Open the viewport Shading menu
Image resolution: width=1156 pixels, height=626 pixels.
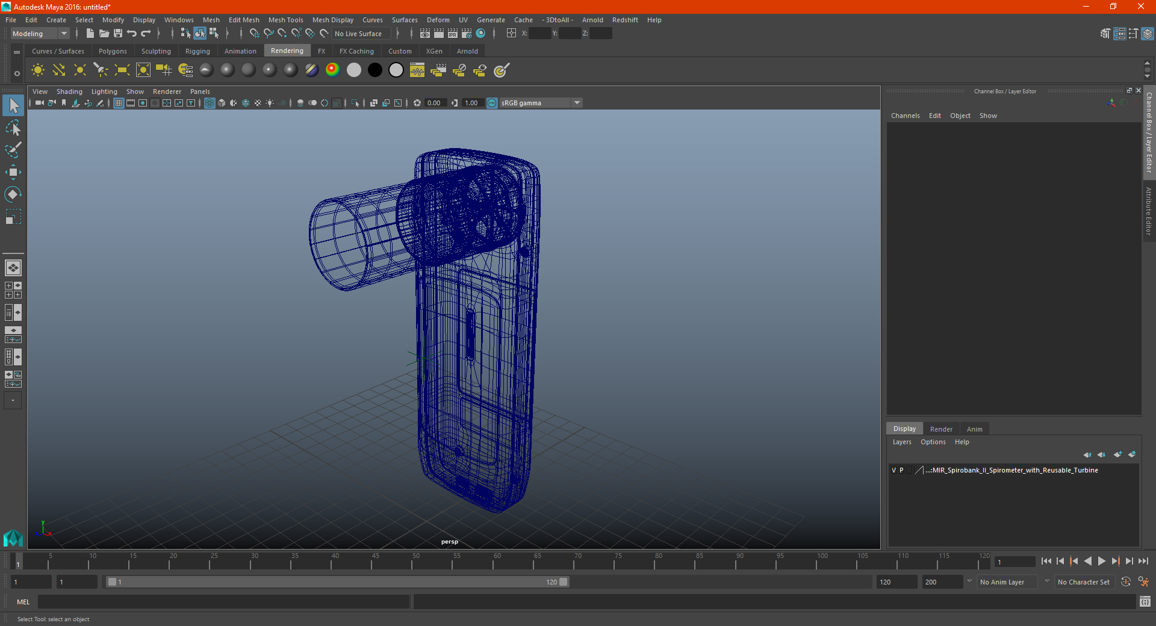click(69, 91)
